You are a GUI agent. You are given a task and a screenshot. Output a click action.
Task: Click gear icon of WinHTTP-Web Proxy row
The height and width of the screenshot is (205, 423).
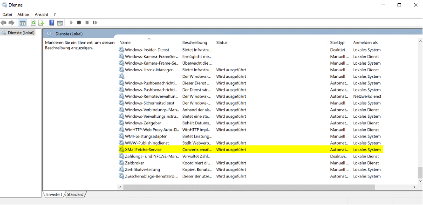pos(122,130)
